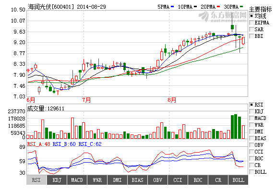Image resolution: width=275 pixels, height=191 pixels.
Task: Switch to the RSI bottom tab
Action: coord(36,180)
